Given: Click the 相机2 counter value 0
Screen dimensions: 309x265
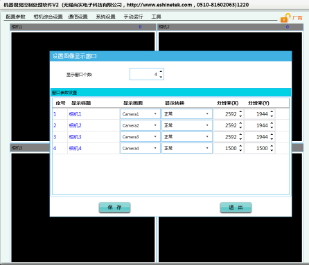Looking at the screenshot, I should tap(288, 27).
